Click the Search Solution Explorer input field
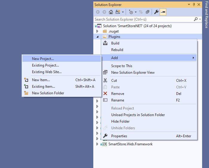The height and width of the screenshot is (168, 209). (x=144, y=19)
